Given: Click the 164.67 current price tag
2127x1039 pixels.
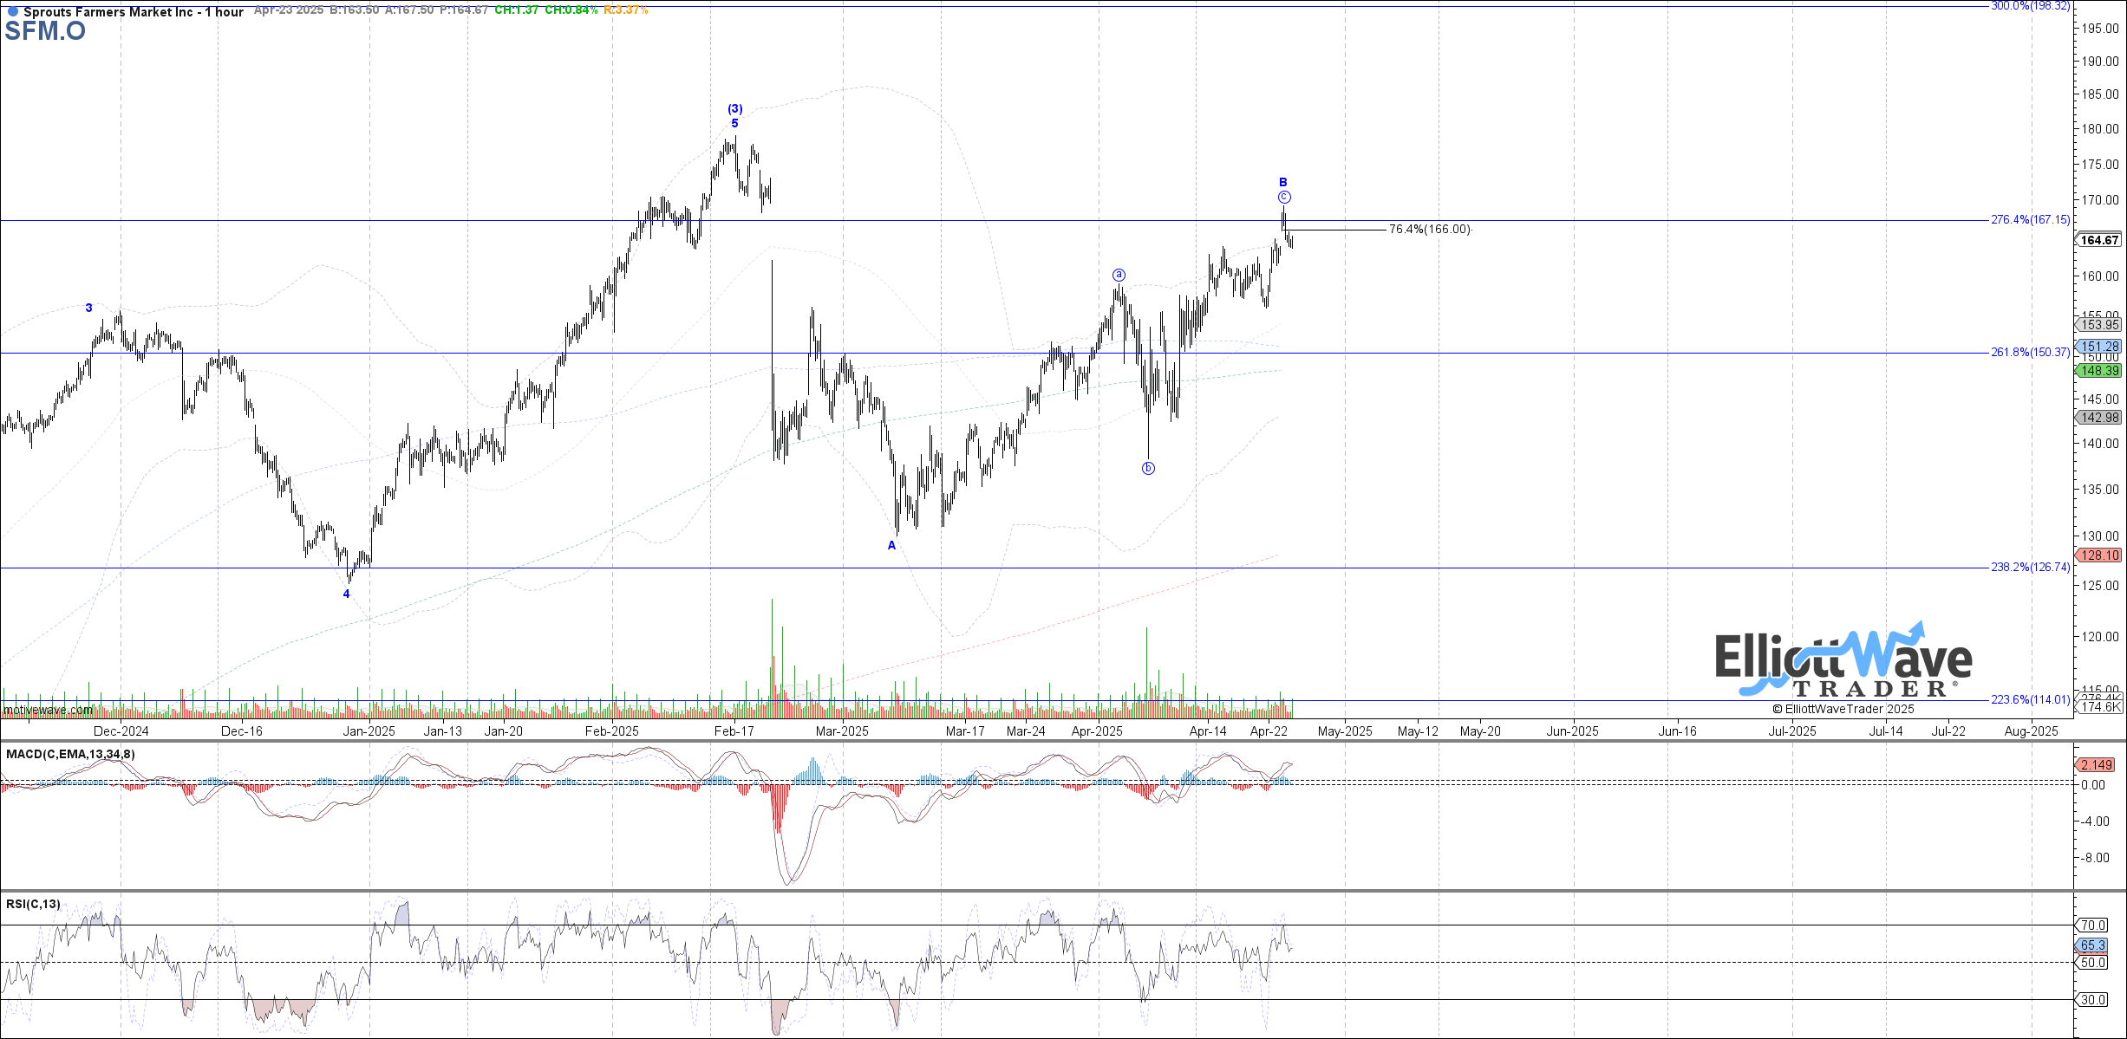Looking at the screenshot, I should [x=2098, y=240].
